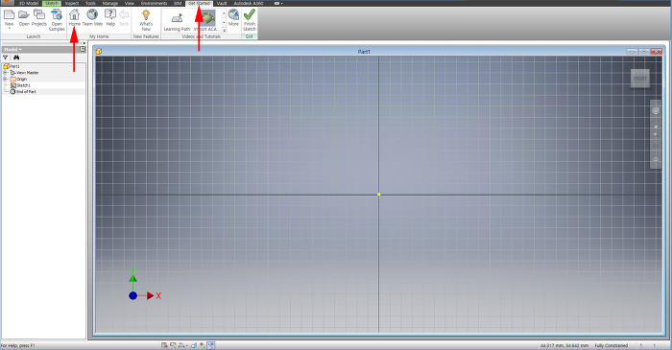Select the Get Started ribbon tab
This screenshot has width=672, height=350.
(x=200, y=3)
